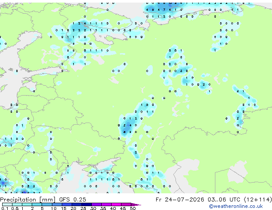Click the weatheronline.co.uk copyright link
This screenshot has width=272, height=210.
click(x=236, y=206)
